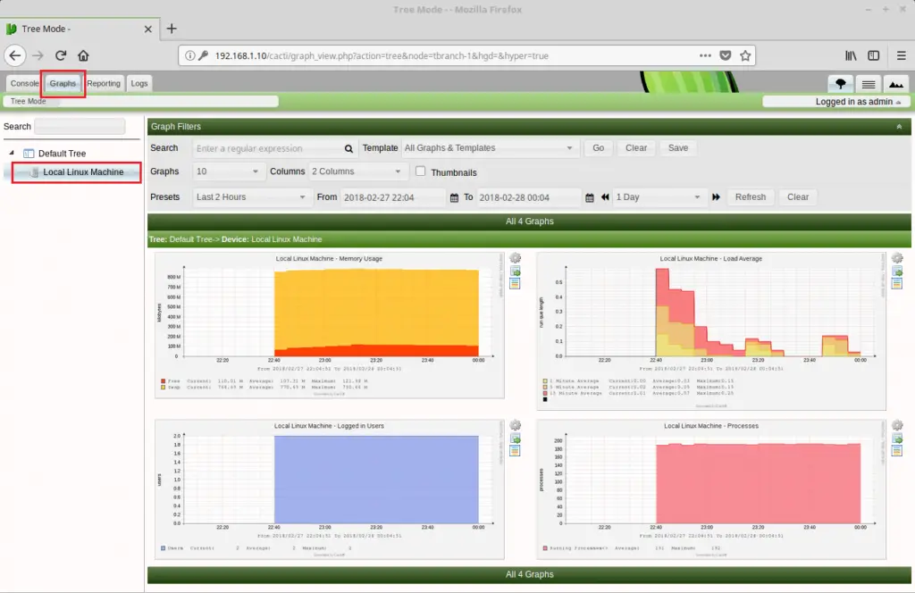Switch to Logs tab
The width and height of the screenshot is (915, 593).
139,83
